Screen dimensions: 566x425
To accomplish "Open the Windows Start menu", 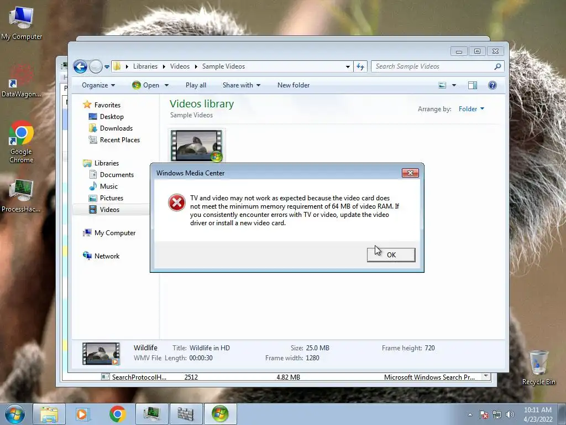I will [x=14, y=414].
